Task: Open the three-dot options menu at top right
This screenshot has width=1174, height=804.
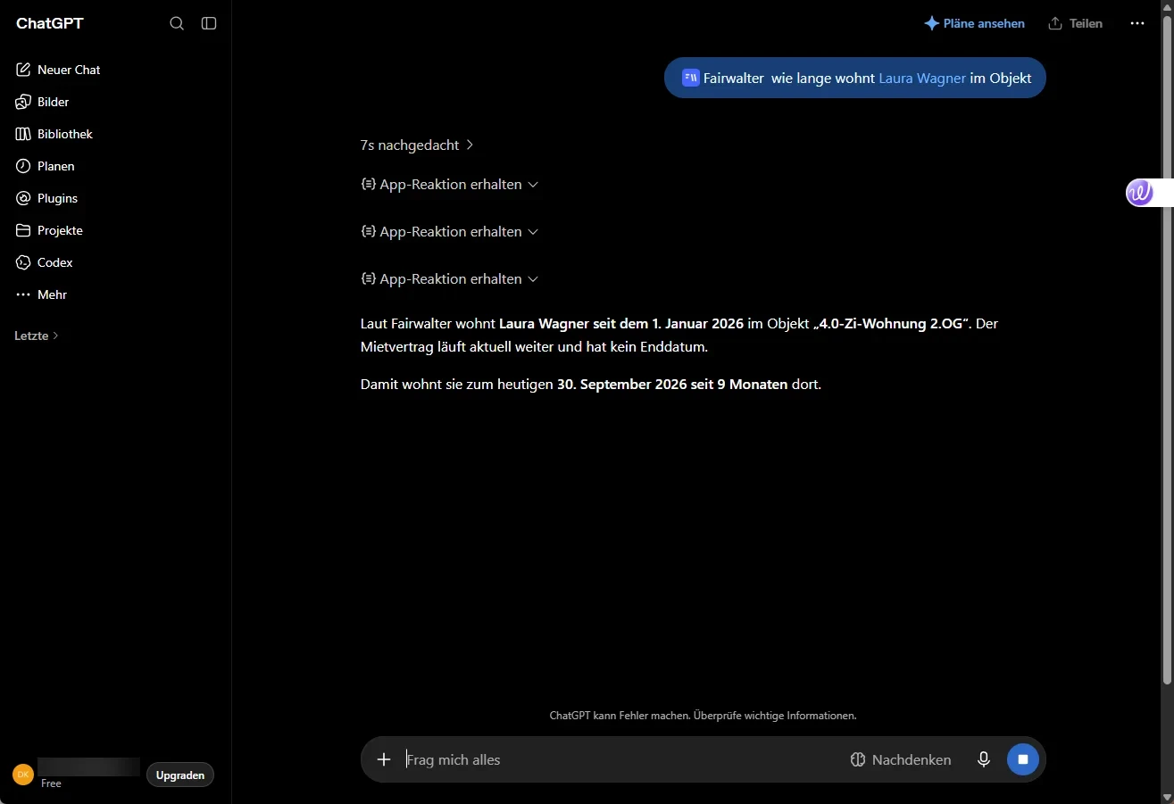Action: (x=1137, y=23)
